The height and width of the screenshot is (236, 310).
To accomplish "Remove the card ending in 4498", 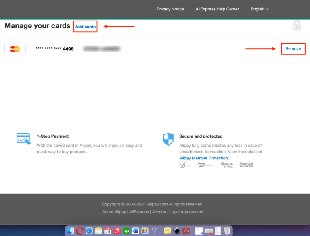I will 293,49.
